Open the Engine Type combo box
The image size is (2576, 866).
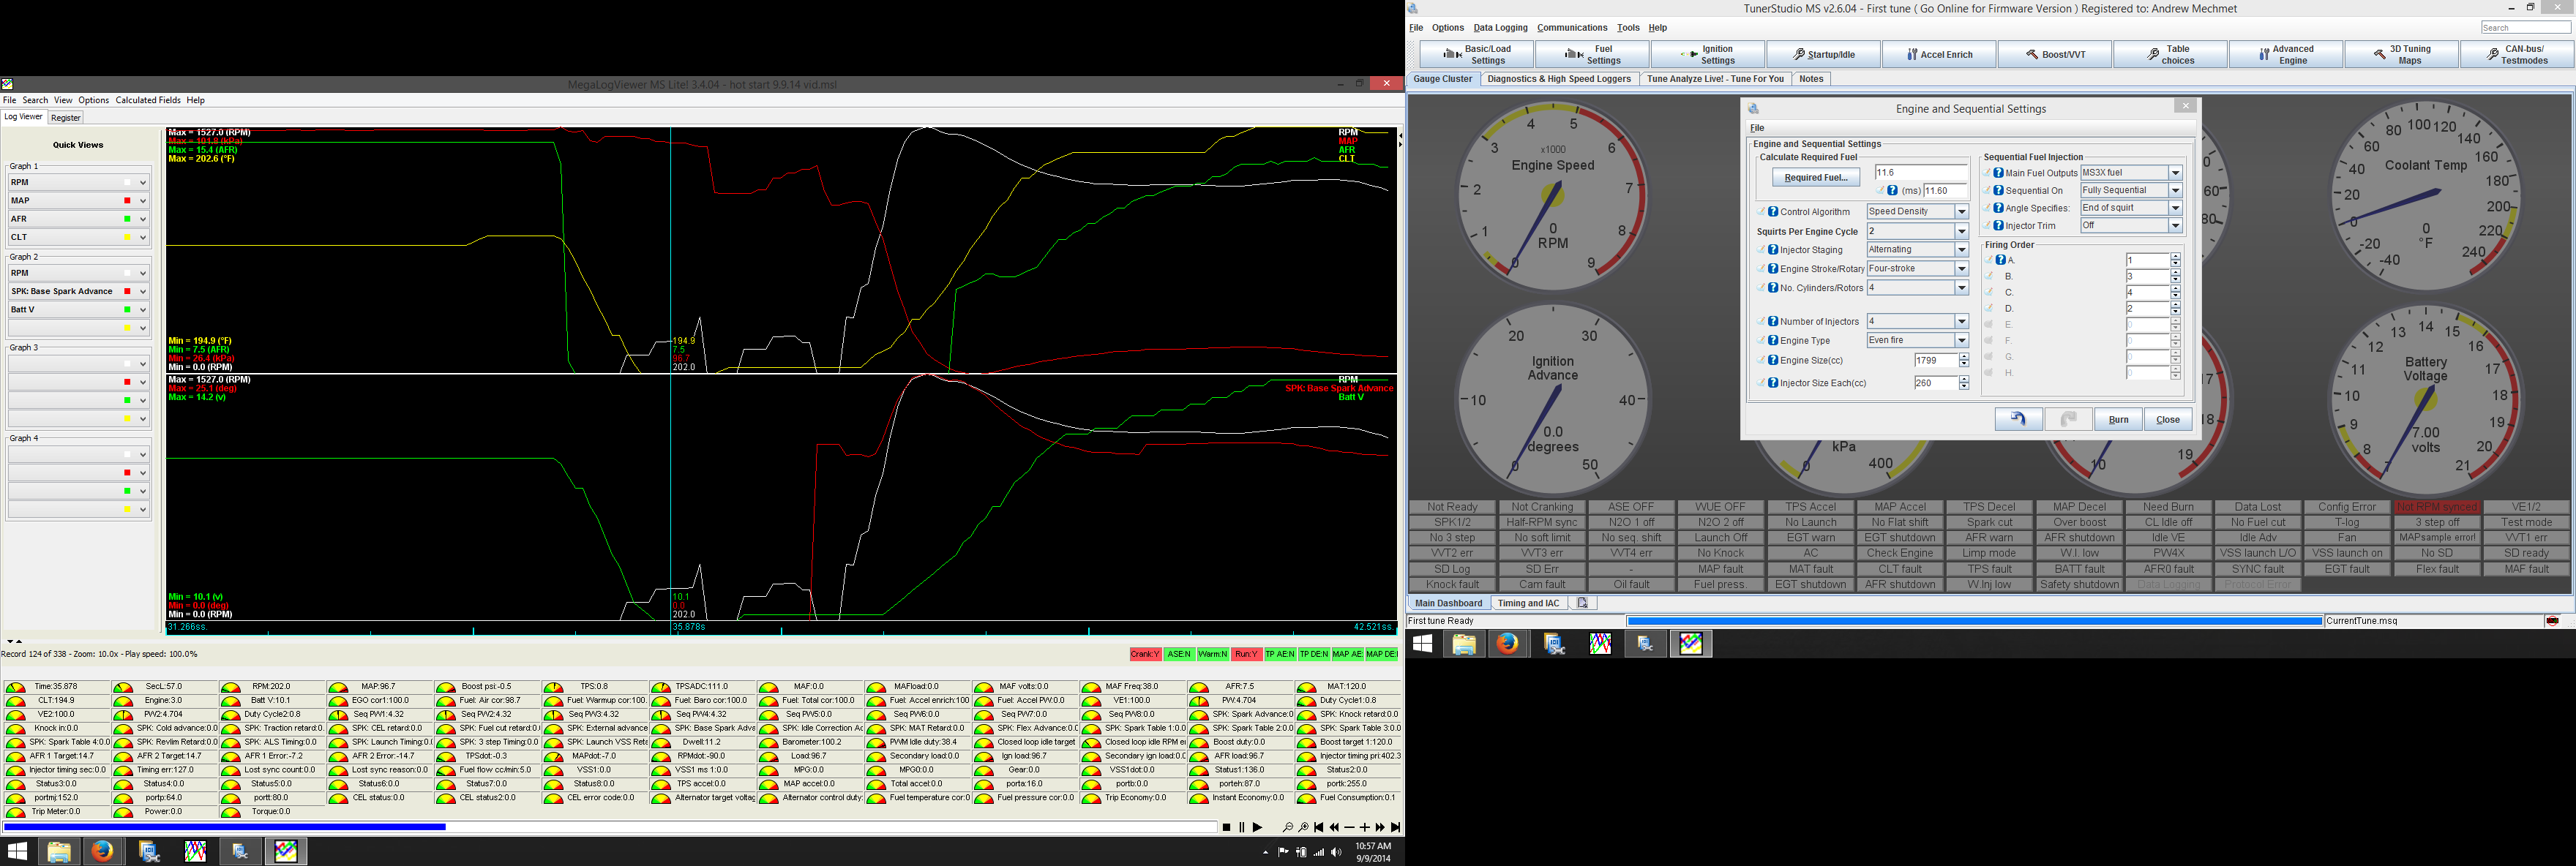[1961, 341]
